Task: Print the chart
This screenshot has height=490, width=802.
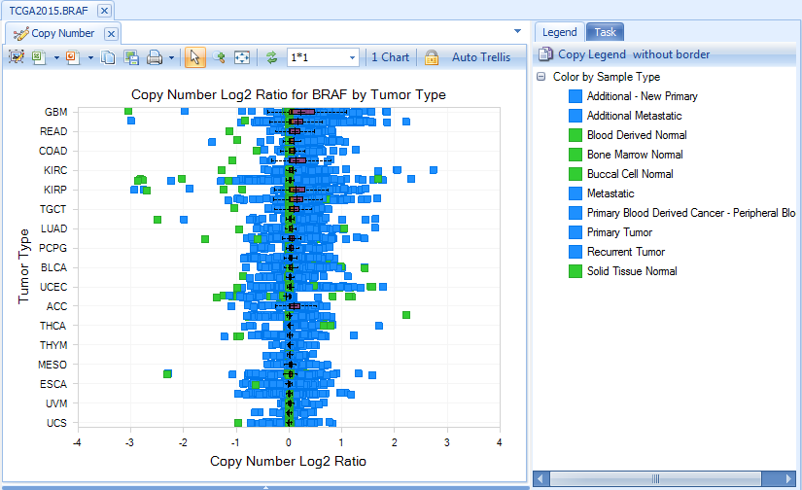Action: (x=155, y=57)
